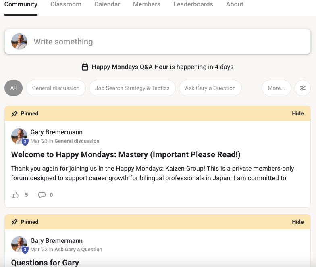Screen dimensions: 316x267
Task: Open the Leaderboards tab
Action: (193, 4)
